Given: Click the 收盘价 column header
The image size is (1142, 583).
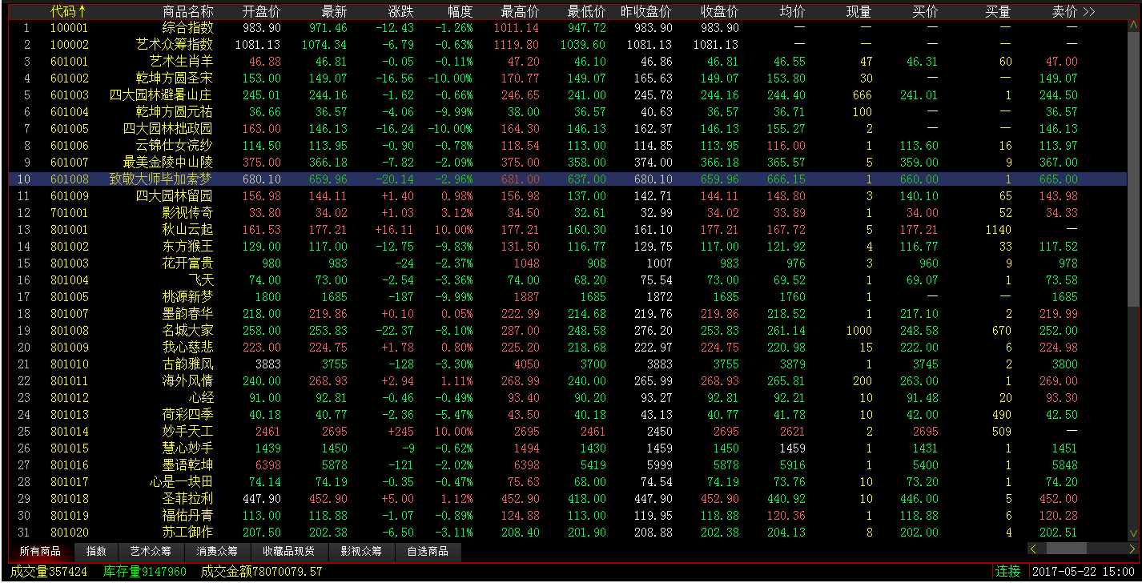Looking at the screenshot, I should coord(719,12).
